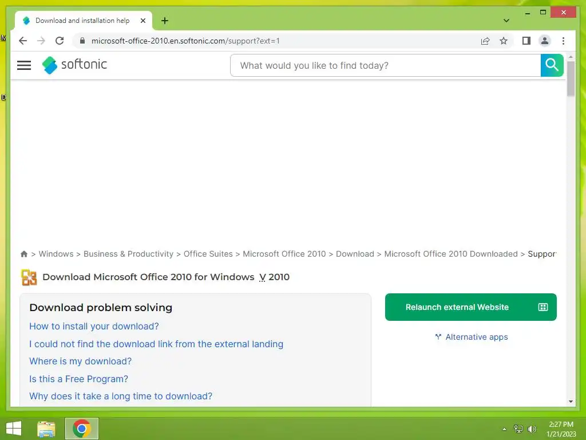Click the scrollbar up arrow
The width and height of the screenshot is (586, 440).
(x=571, y=57)
